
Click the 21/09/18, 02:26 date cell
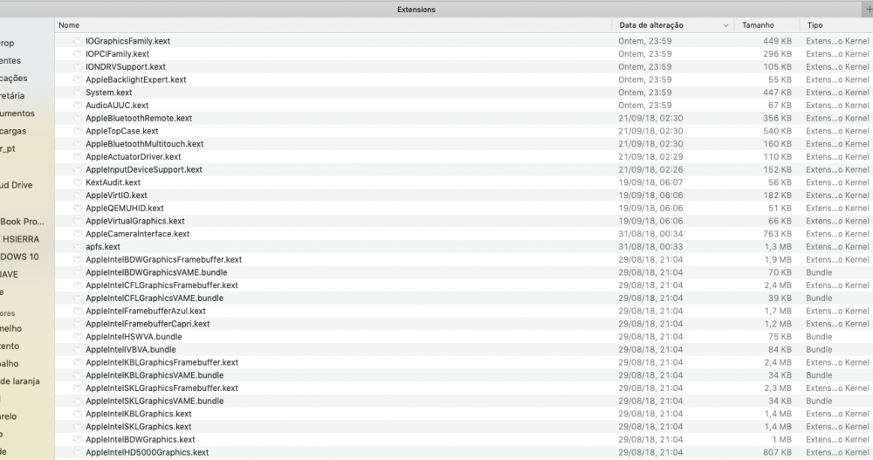click(x=650, y=169)
